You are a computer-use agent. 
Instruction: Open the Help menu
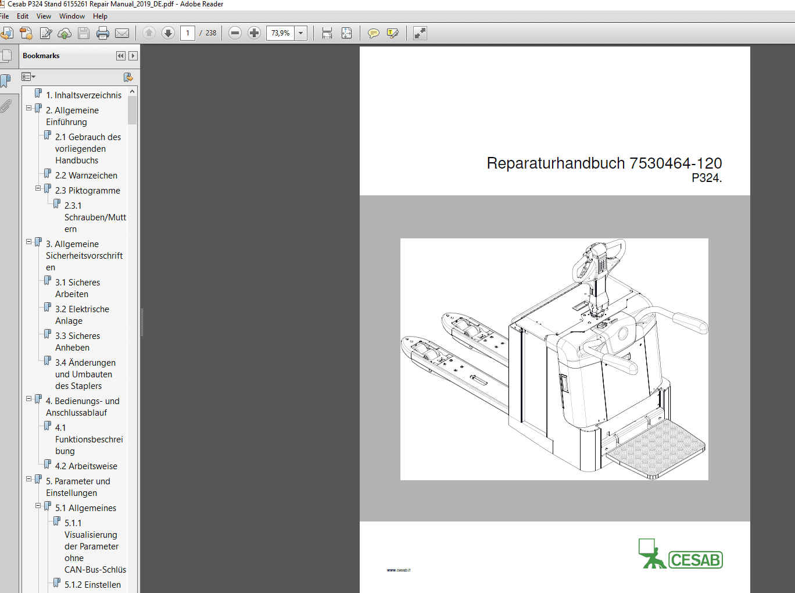point(100,16)
